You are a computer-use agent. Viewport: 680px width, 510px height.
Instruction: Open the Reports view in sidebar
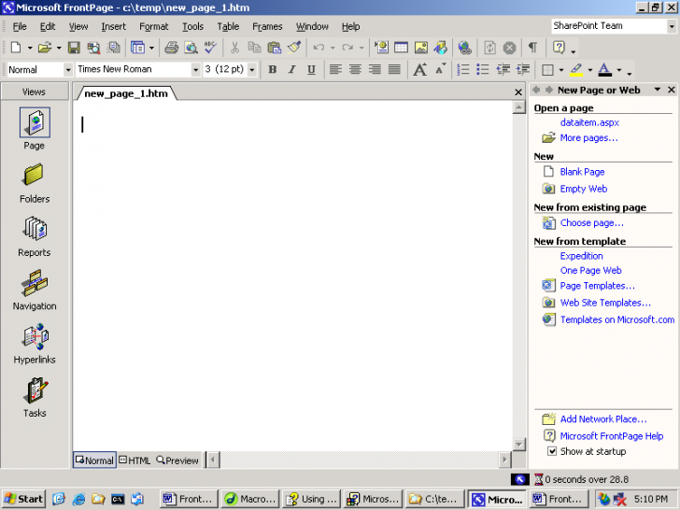[x=35, y=236]
